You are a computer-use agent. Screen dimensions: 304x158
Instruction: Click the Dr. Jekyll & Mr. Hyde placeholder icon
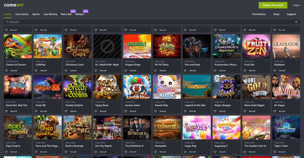pos(107,46)
